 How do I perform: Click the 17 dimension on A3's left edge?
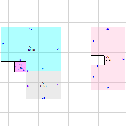coord(93,77)
